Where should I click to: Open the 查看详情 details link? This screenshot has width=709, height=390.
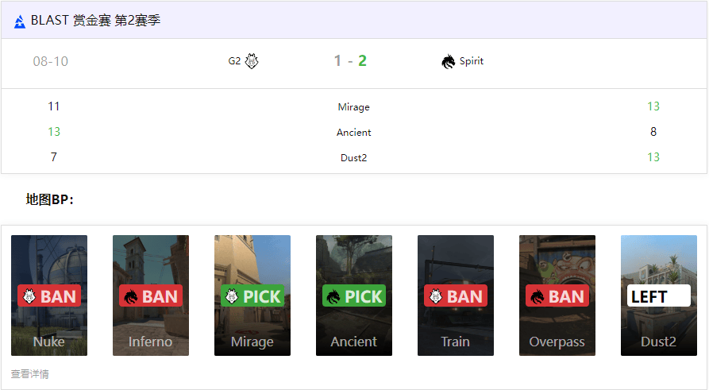tap(30, 374)
